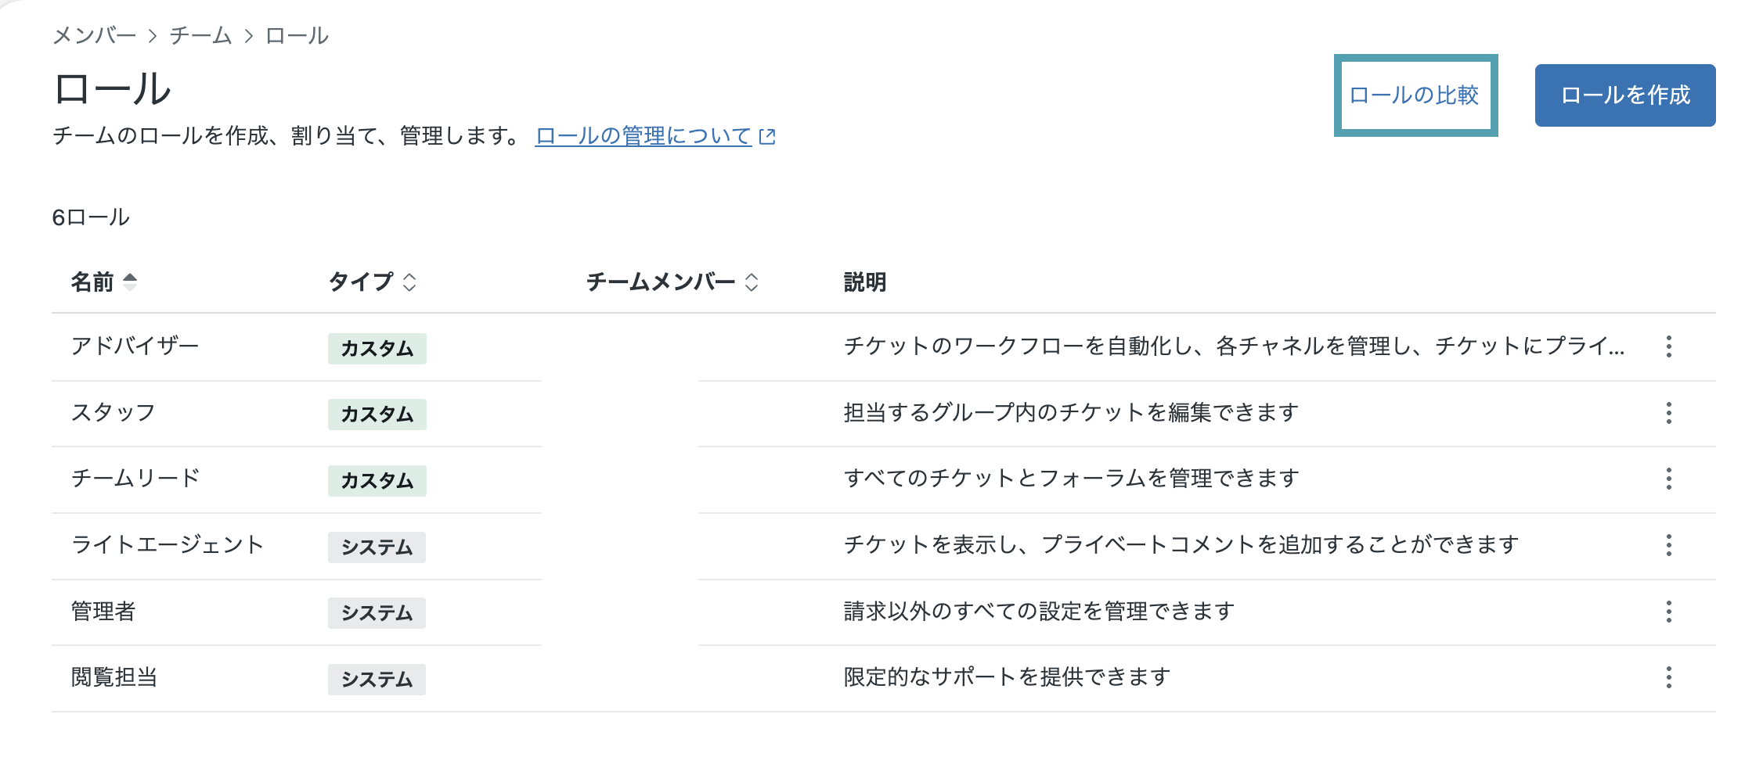Click external link icon beside ロールの管理について

tap(767, 137)
